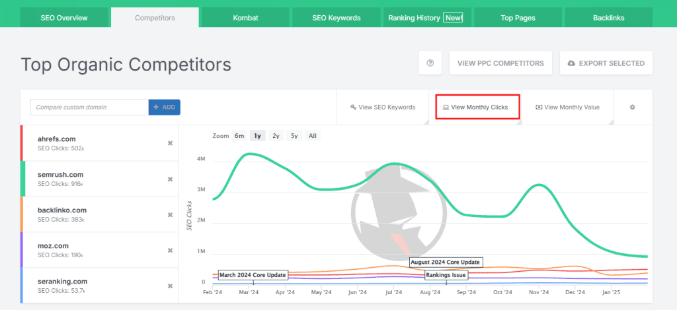Click the Nov '24 axis label
This screenshot has width=677, height=310.
538,292
